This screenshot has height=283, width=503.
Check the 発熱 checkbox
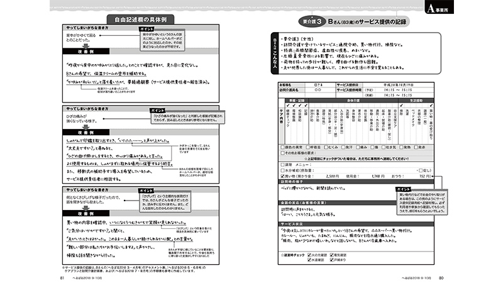tap(401, 147)
